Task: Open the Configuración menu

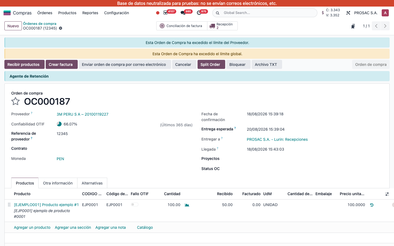Action: (117, 13)
